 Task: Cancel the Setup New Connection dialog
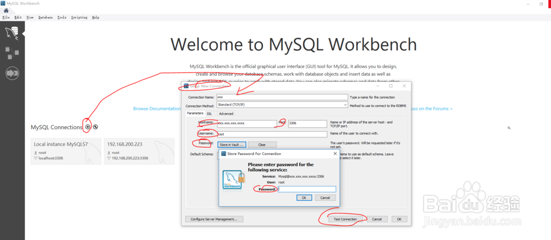click(377, 219)
